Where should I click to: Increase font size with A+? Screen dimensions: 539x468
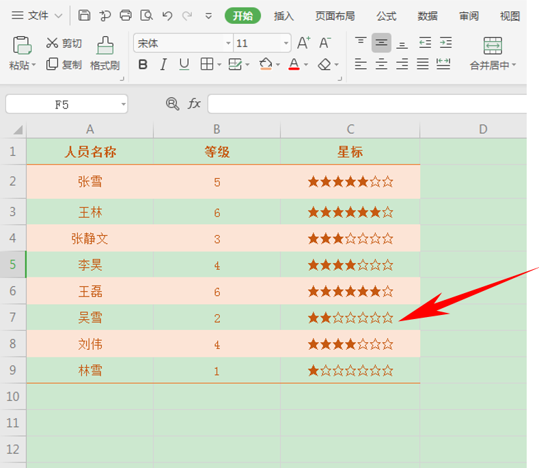[304, 43]
